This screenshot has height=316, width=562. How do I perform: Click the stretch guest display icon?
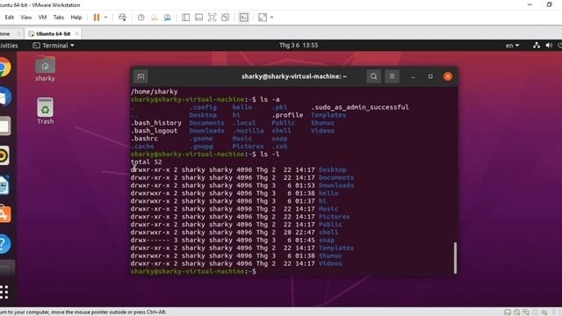click(263, 18)
